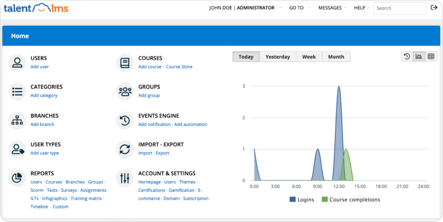This screenshot has height=222, width=443.
Task: Click the Home title in blue bar
Action: 20,36
